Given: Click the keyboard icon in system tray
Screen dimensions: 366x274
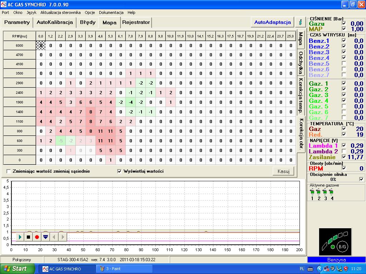Looking at the screenshot, I should pyautogui.click(x=310, y=269).
